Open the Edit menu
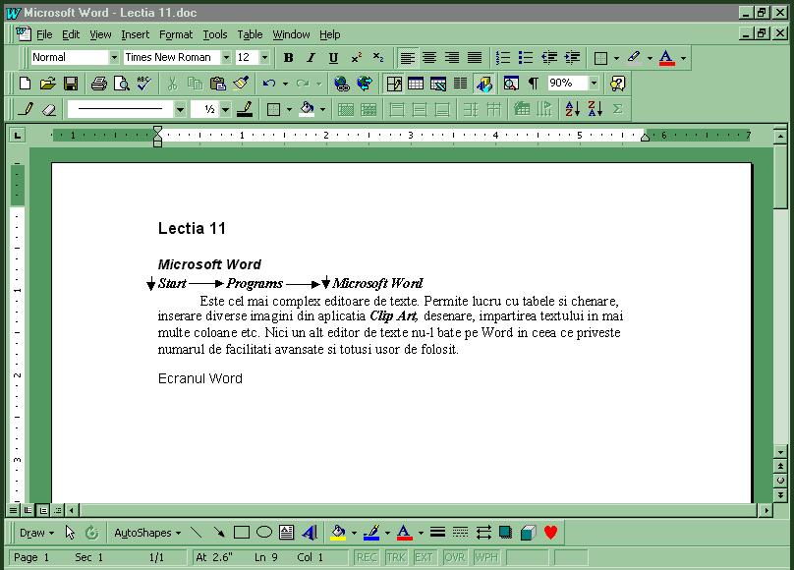Image resolution: width=794 pixels, height=570 pixels. 71,34
